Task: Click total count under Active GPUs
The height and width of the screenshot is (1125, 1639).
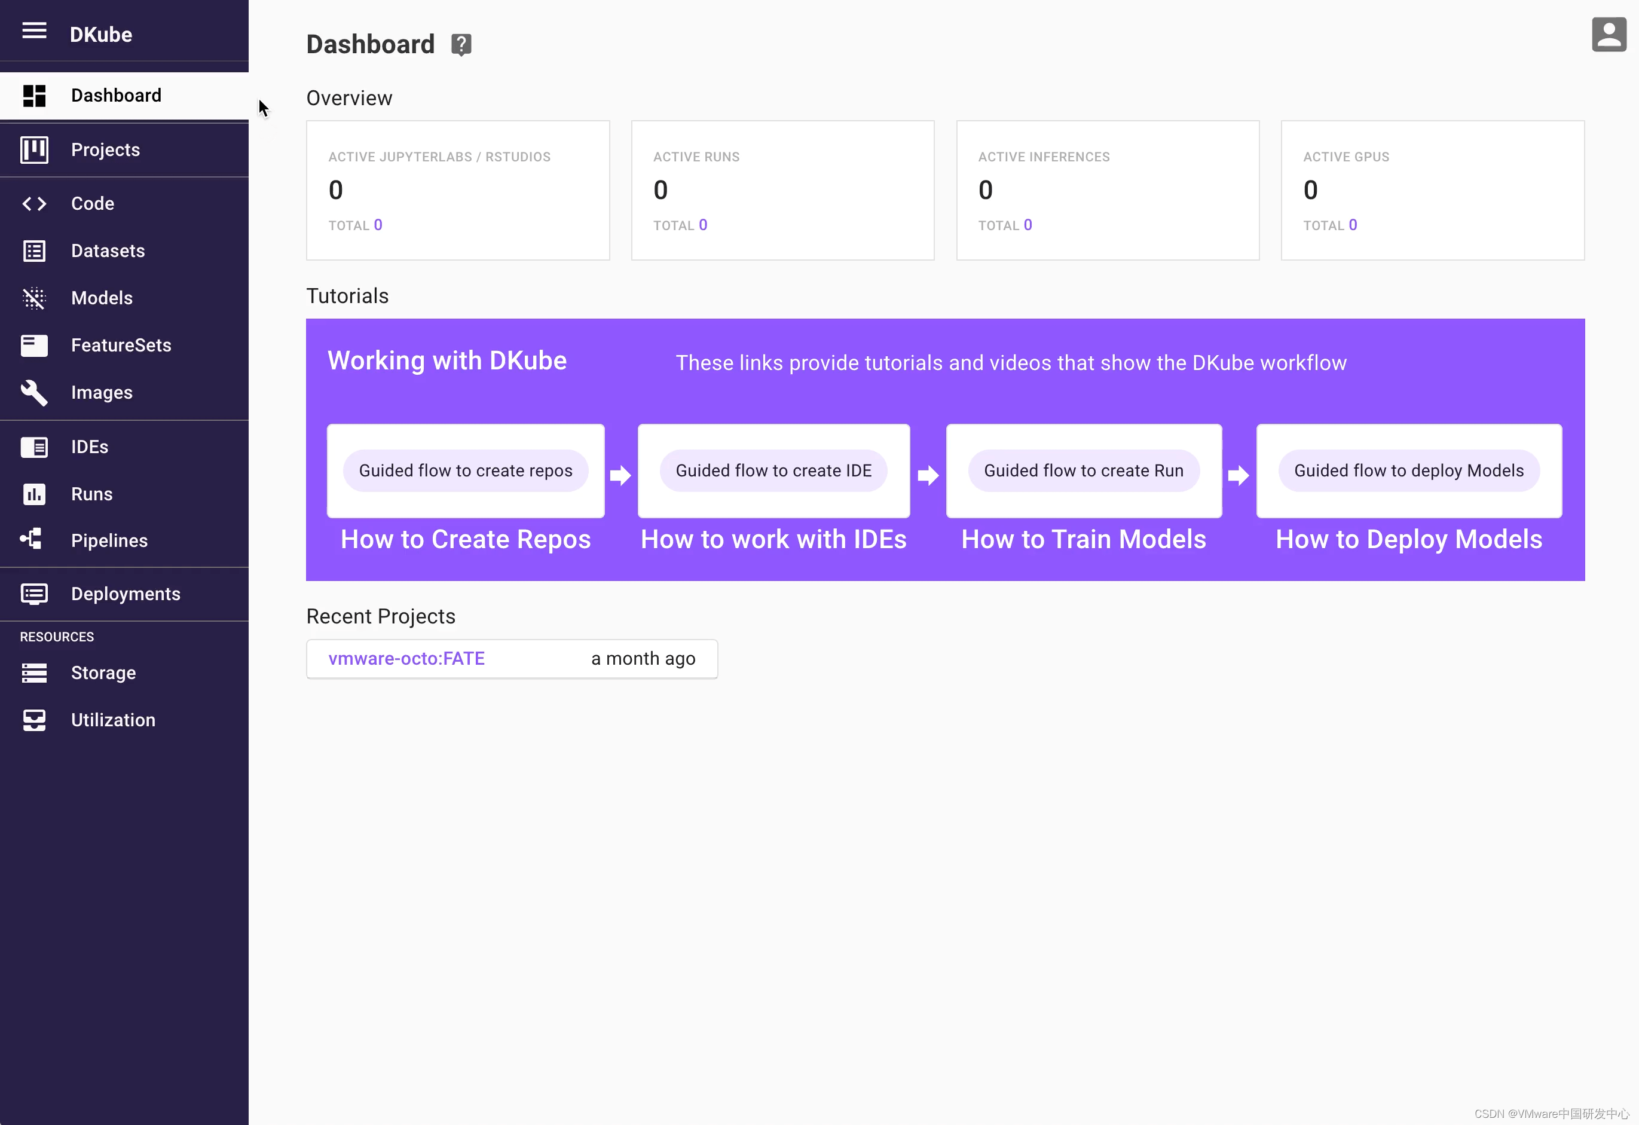Action: (x=1353, y=225)
